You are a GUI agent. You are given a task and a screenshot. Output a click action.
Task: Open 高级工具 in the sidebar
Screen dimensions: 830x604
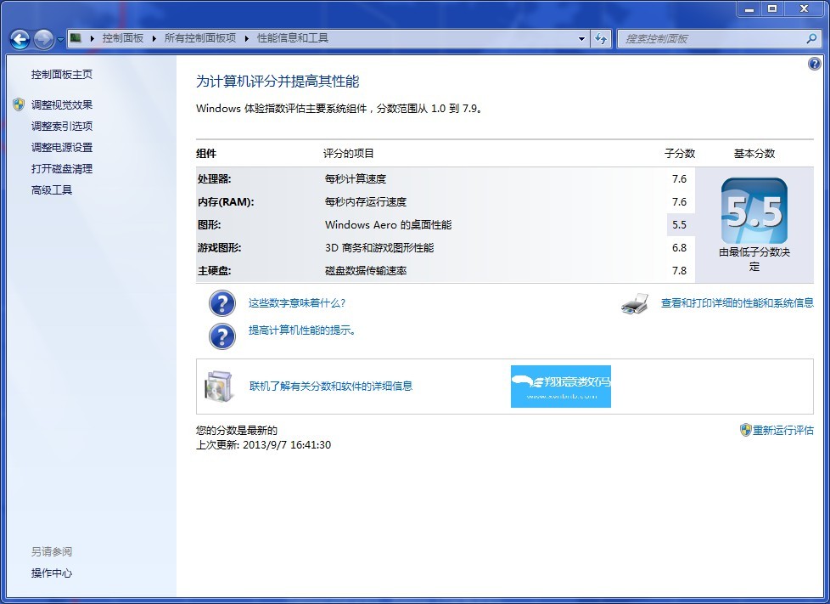pyautogui.click(x=52, y=189)
